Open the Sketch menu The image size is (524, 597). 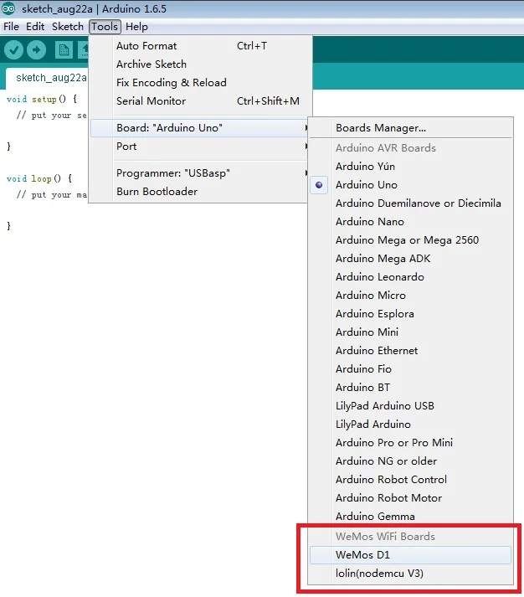[67, 27]
